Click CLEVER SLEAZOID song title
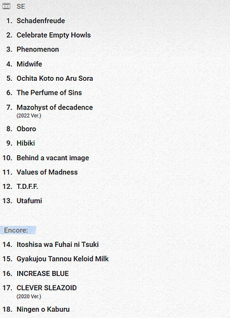This screenshot has height=318, width=230. (46, 288)
